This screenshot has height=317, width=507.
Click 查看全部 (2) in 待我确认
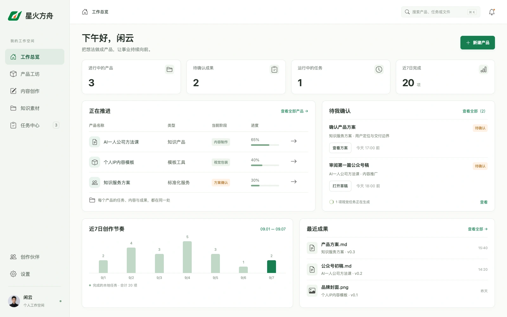coord(474,111)
